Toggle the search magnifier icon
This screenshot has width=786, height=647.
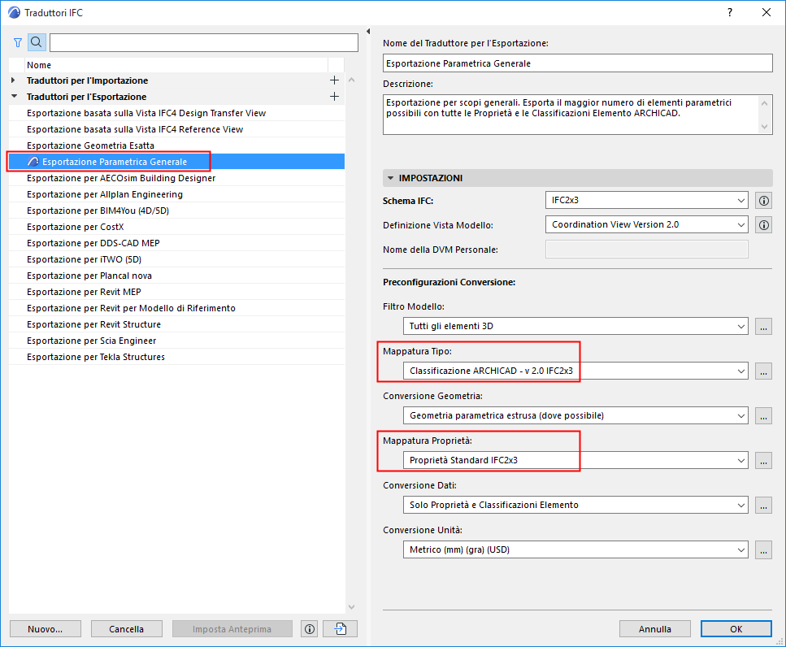point(37,42)
